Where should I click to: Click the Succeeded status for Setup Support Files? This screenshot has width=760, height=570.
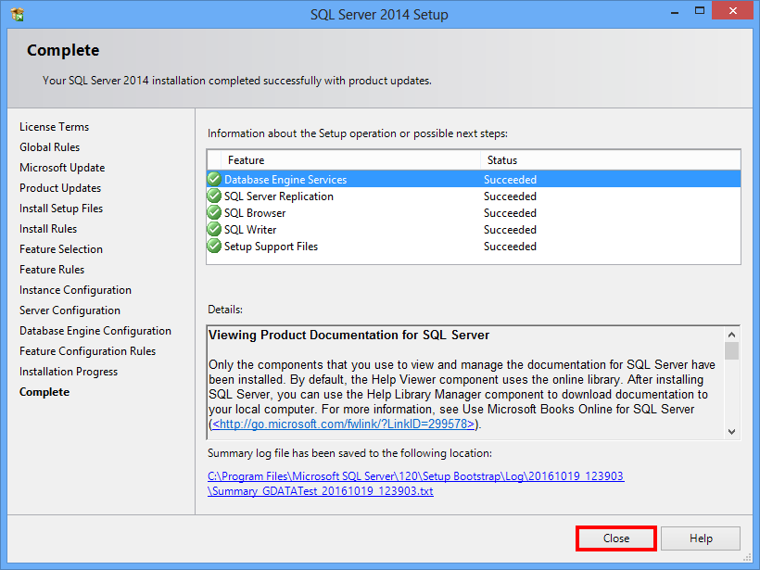(x=510, y=247)
